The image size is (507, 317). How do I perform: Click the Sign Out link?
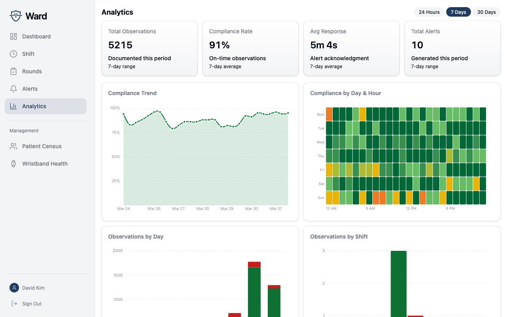[32, 304]
